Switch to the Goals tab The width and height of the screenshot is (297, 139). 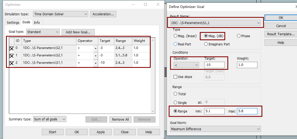point(26,22)
